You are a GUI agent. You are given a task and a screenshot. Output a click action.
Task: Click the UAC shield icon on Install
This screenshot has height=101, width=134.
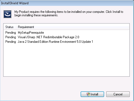click(x=88, y=94)
